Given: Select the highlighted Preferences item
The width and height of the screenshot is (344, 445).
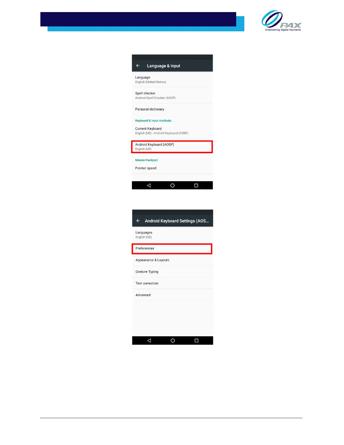Looking at the screenshot, I should click(x=172, y=249).
